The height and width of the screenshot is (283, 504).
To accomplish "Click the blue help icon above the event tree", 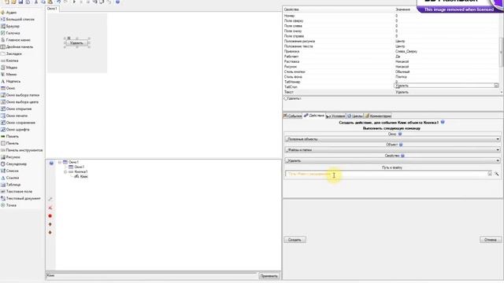I will click(51, 164).
